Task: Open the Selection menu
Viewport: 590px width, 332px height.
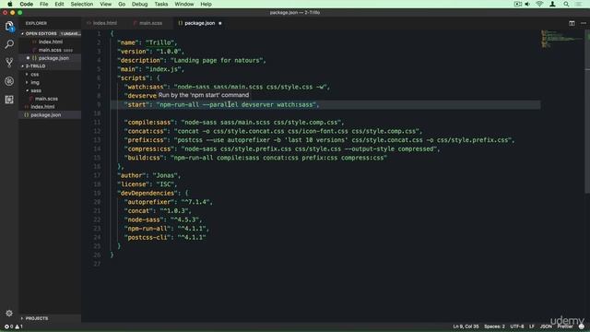Action: coord(82,4)
